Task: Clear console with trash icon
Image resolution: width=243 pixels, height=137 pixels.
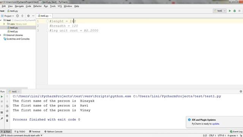Action: [7, 121]
